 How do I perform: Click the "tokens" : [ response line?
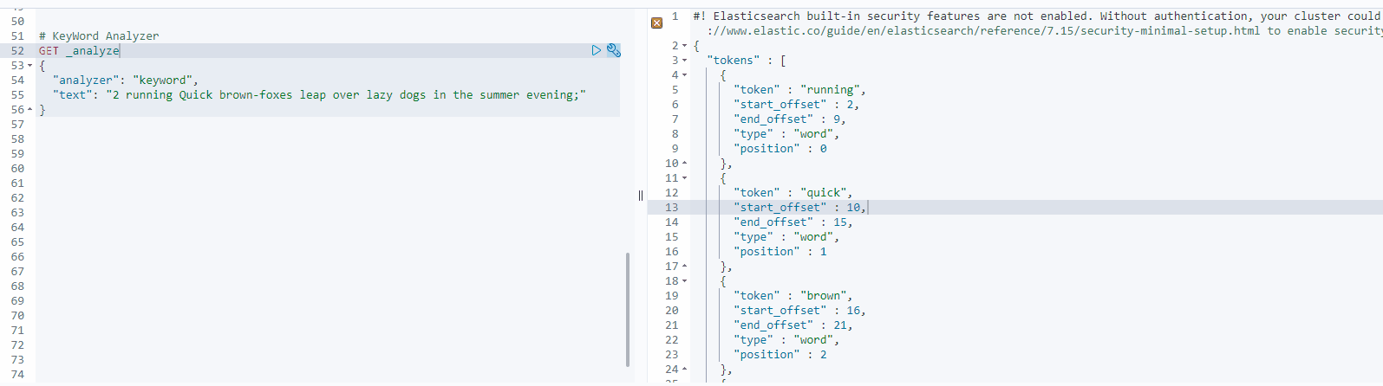coord(746,61)
